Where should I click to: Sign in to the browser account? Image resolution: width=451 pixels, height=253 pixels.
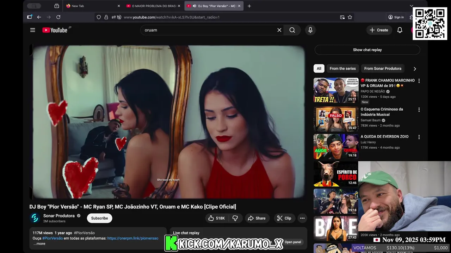[x=396, y=17]
